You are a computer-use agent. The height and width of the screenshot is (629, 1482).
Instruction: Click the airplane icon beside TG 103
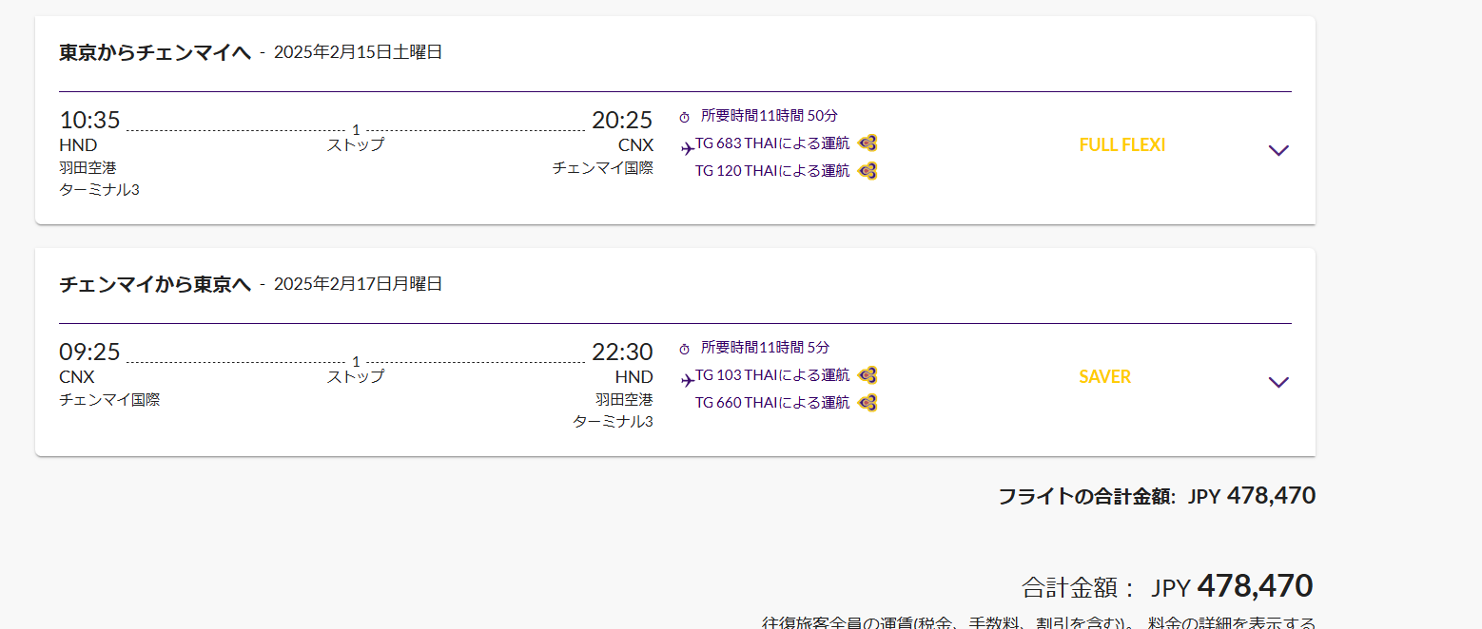point(688,380)
